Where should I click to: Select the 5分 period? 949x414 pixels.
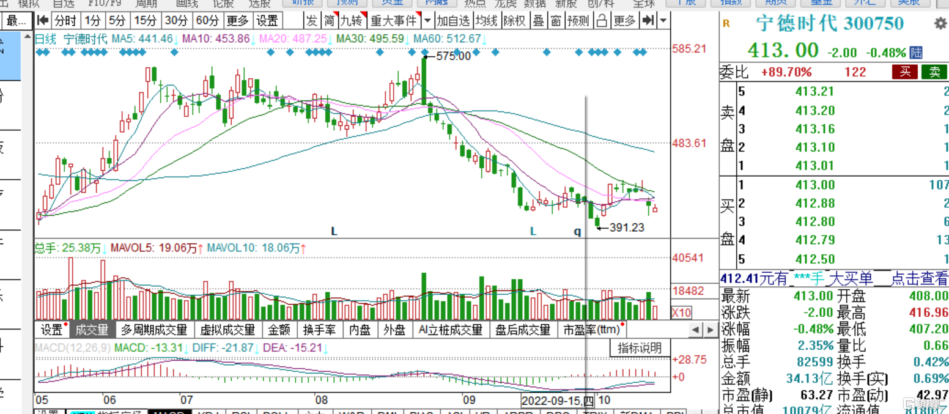tap(117, 21)
